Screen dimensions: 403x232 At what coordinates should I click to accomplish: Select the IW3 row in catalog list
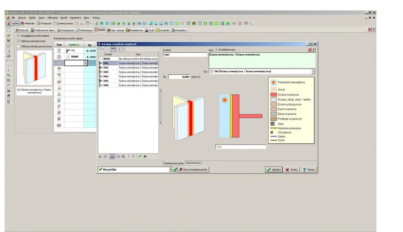106,72
